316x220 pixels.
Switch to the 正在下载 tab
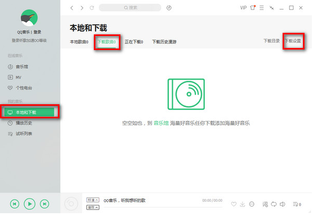click(134, 42)
